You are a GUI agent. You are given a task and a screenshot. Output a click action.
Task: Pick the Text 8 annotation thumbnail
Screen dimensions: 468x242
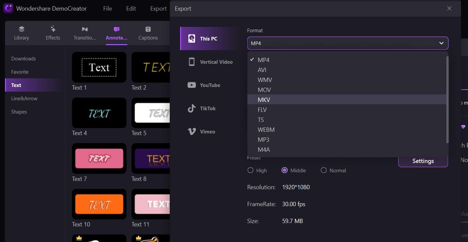click(x=151, y=158)
